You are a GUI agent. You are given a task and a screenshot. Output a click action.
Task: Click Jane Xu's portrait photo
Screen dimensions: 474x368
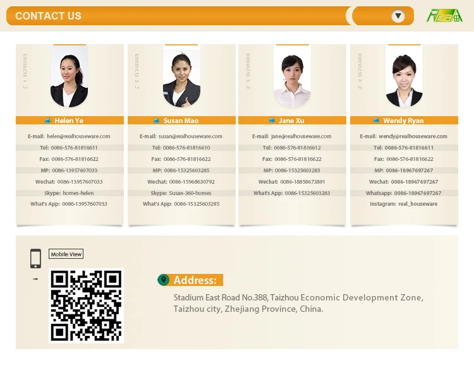pyautogui.click(x=293, y=76)
